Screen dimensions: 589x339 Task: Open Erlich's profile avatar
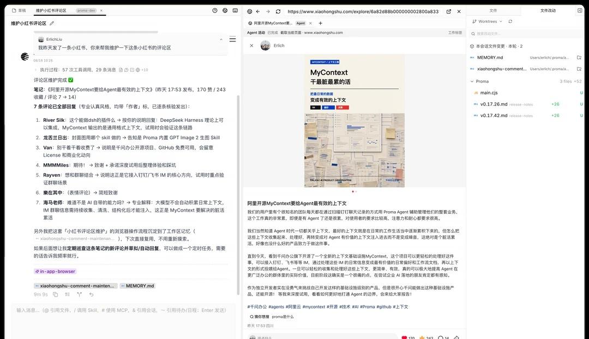coord(266,46)
